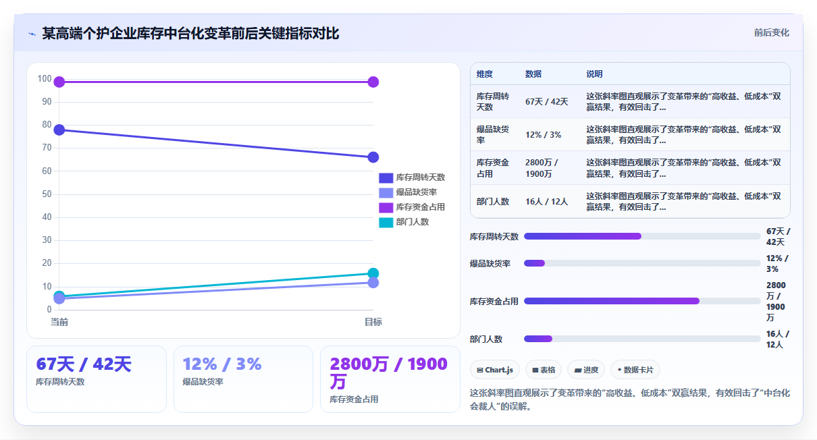Click the 表格 tag chip
The width and height of the screenshot is (817, 440).
click(x=544, y=370)
